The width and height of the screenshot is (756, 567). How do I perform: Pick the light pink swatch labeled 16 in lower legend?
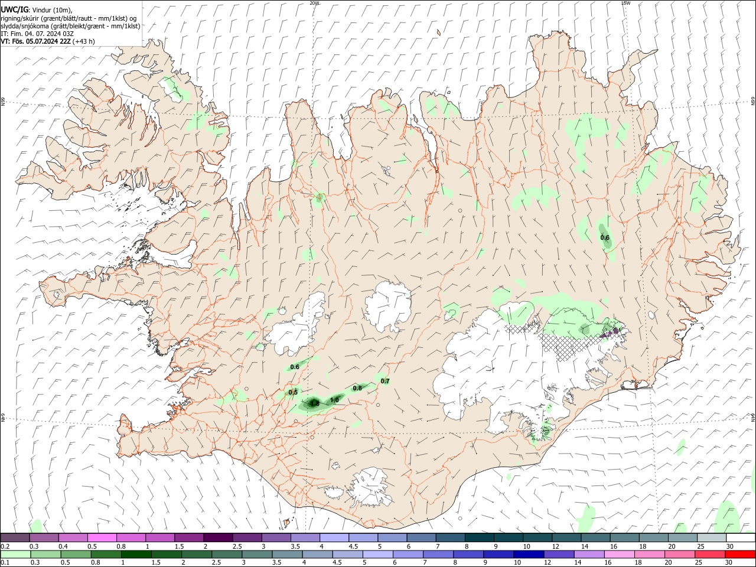[x=619, y=554]
